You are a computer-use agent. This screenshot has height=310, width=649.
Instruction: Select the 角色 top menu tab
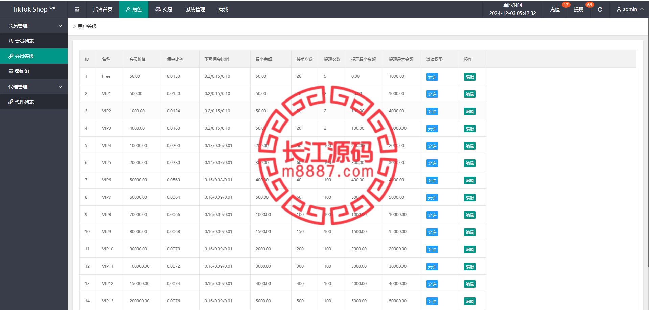click(x=134, y=9)
